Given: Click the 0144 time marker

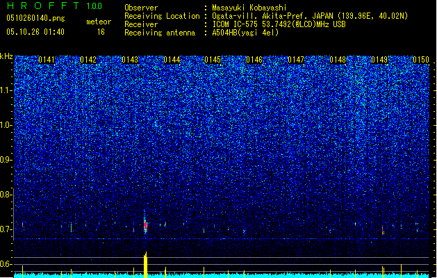Looking at the screenshot, I should tap(172, 60).
